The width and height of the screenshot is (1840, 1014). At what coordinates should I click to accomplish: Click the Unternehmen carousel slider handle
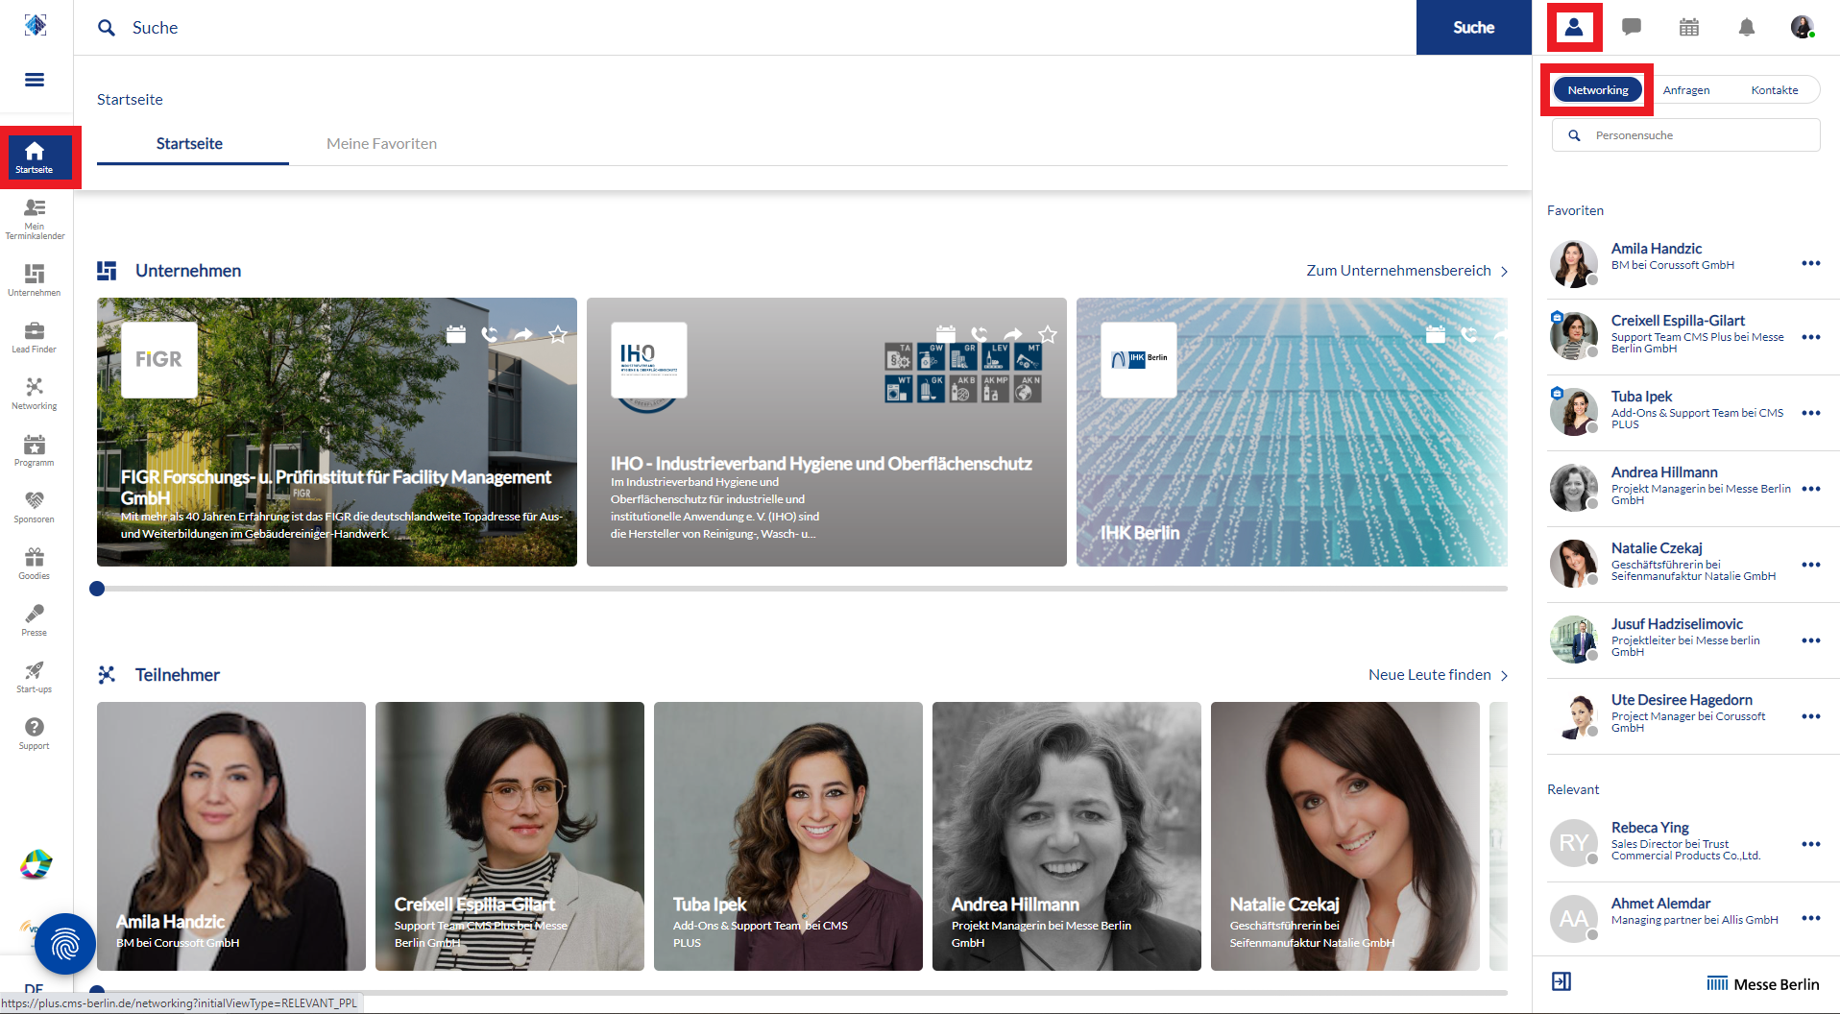pyautogui.click(x=97, y=589)
